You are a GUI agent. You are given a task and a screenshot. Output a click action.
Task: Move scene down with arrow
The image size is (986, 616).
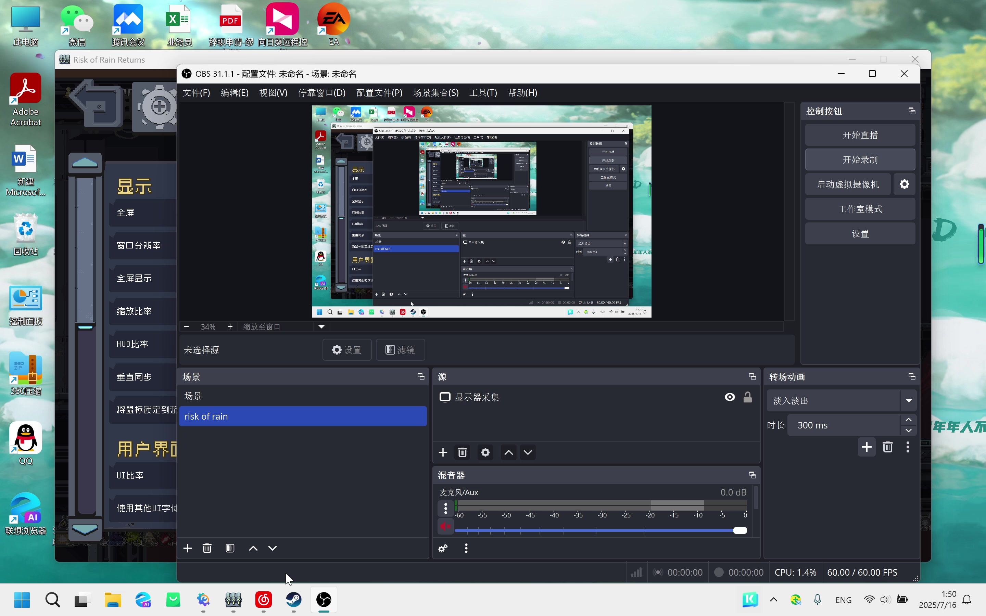[x=273, y=548]
